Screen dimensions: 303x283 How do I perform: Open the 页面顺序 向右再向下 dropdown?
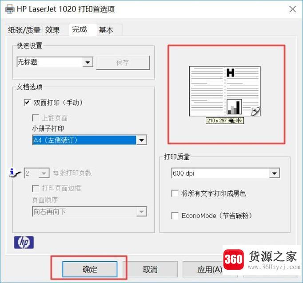(x=89, y=212)
